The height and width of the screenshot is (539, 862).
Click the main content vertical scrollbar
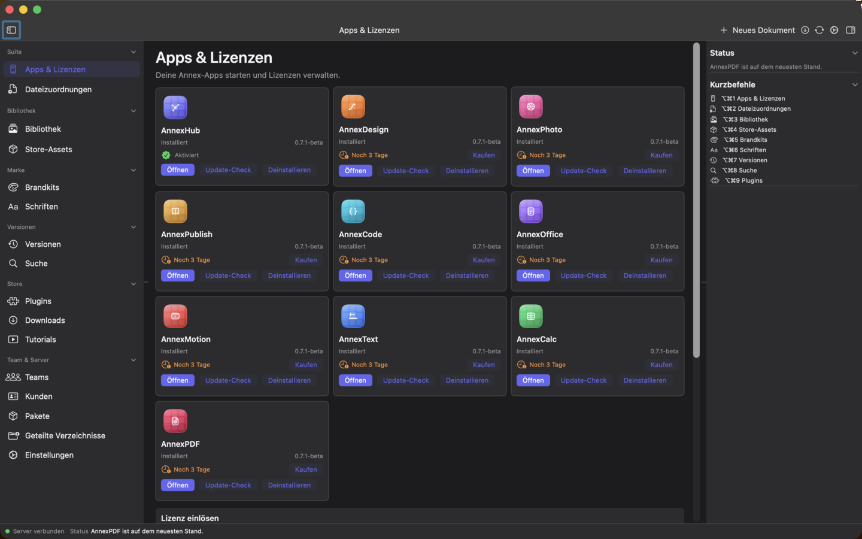coord(696,200)
